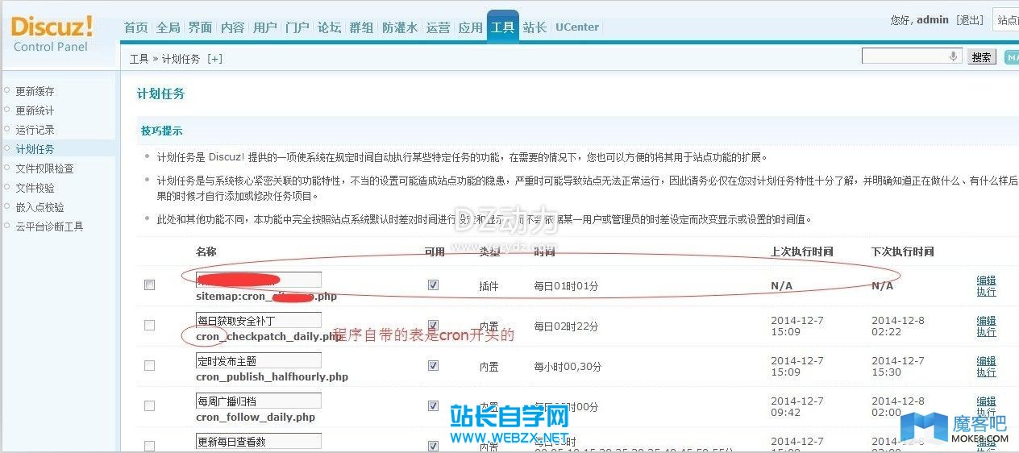
Task: Click the Discuz! Control Panel logo
Action: pos(52,33)
